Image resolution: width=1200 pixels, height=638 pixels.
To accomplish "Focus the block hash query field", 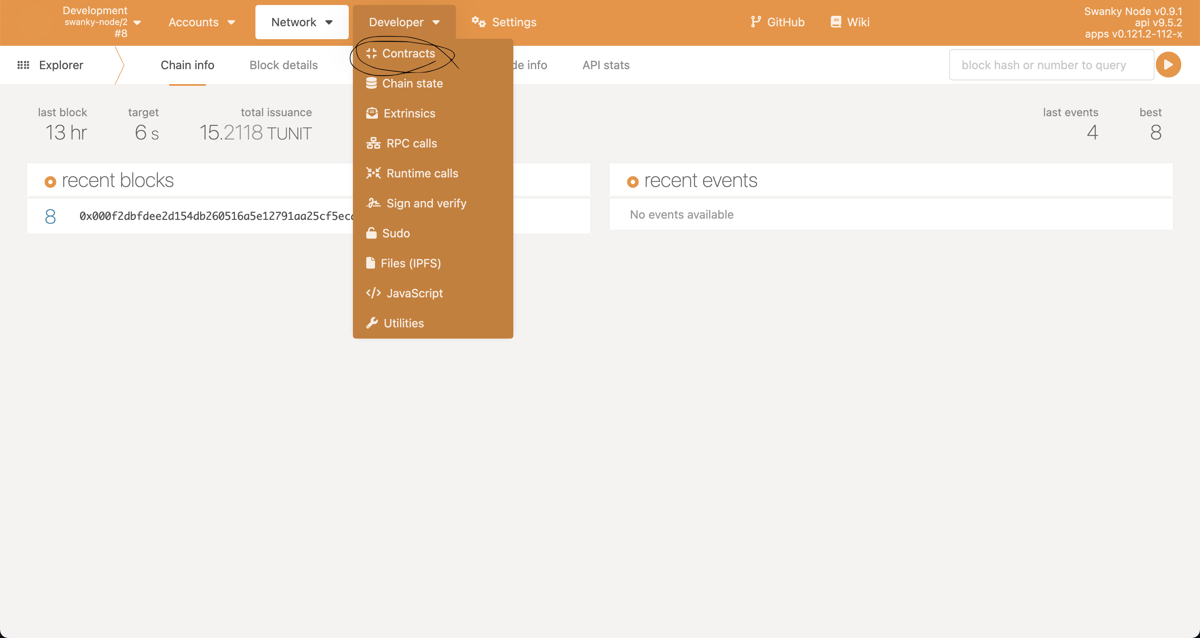I will pyautogui.click(x=1051, y=65).
